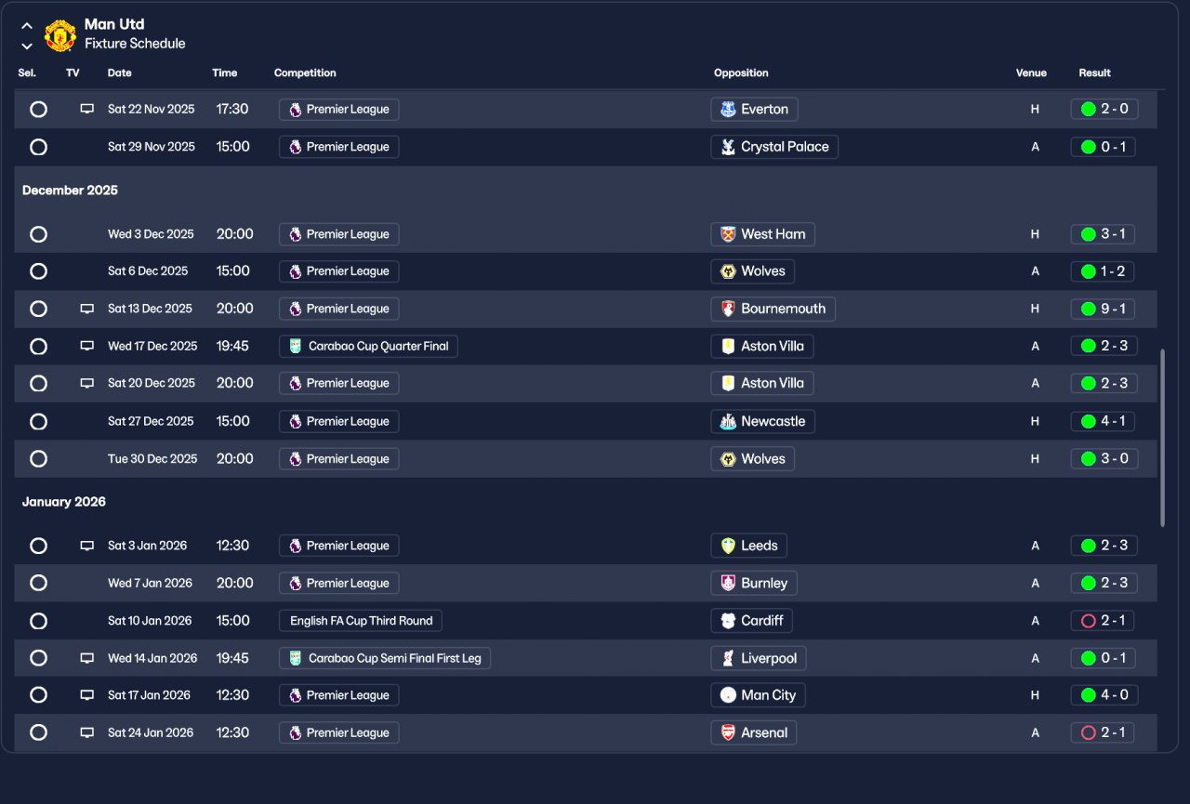Click the TV icon for Sat 17 Jan 2026
The width and height of the screenshot is (1190, 804).
click(x=86, y=695)
